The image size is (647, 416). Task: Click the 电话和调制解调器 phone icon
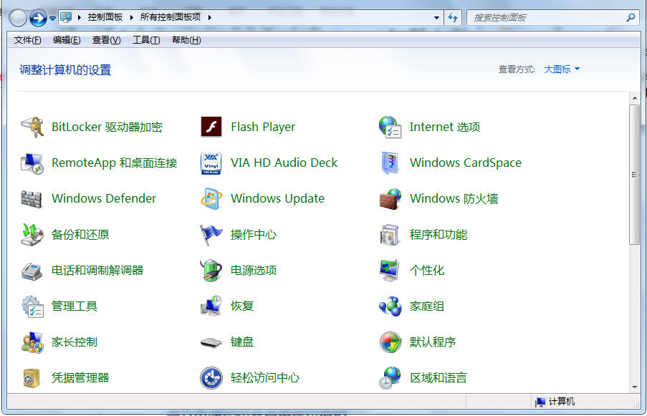tap(32, 271)
